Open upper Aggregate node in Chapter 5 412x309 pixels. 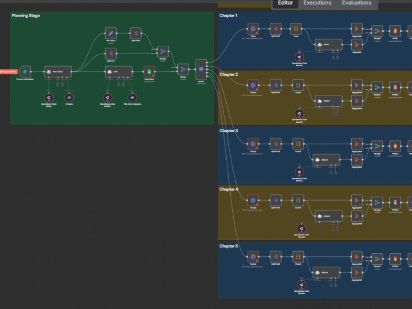[357, 256]
